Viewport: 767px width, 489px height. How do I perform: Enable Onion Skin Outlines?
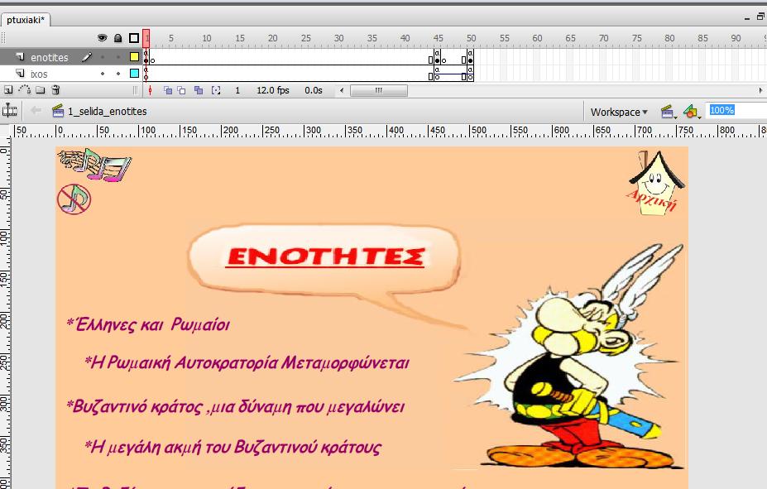[181, 90]
